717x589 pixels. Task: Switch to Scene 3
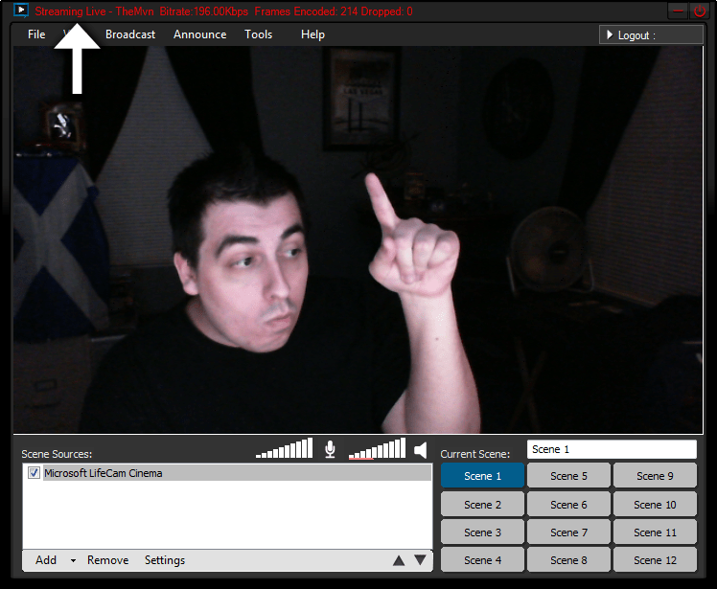point(482,532)
